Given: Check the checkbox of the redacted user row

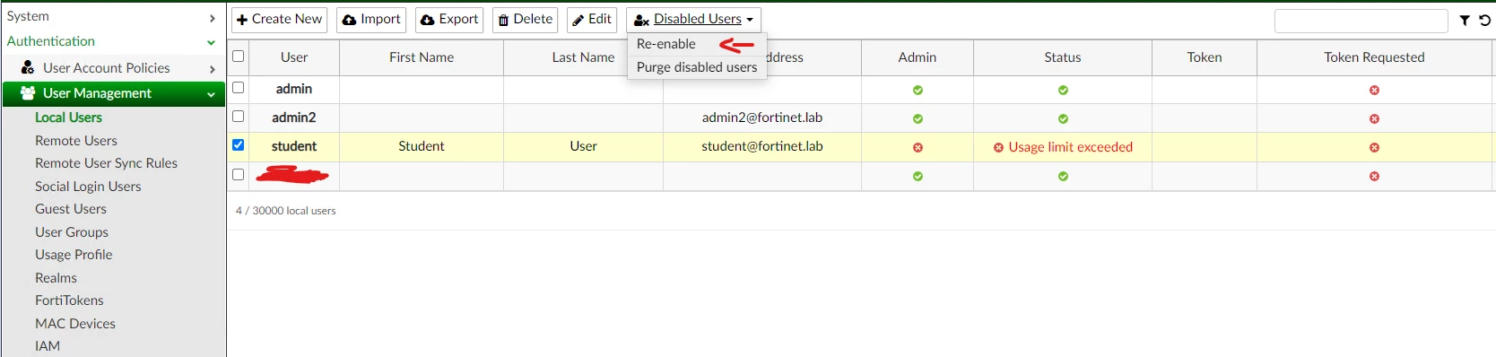Looking at the screenshot, I should tap(238, 175).
